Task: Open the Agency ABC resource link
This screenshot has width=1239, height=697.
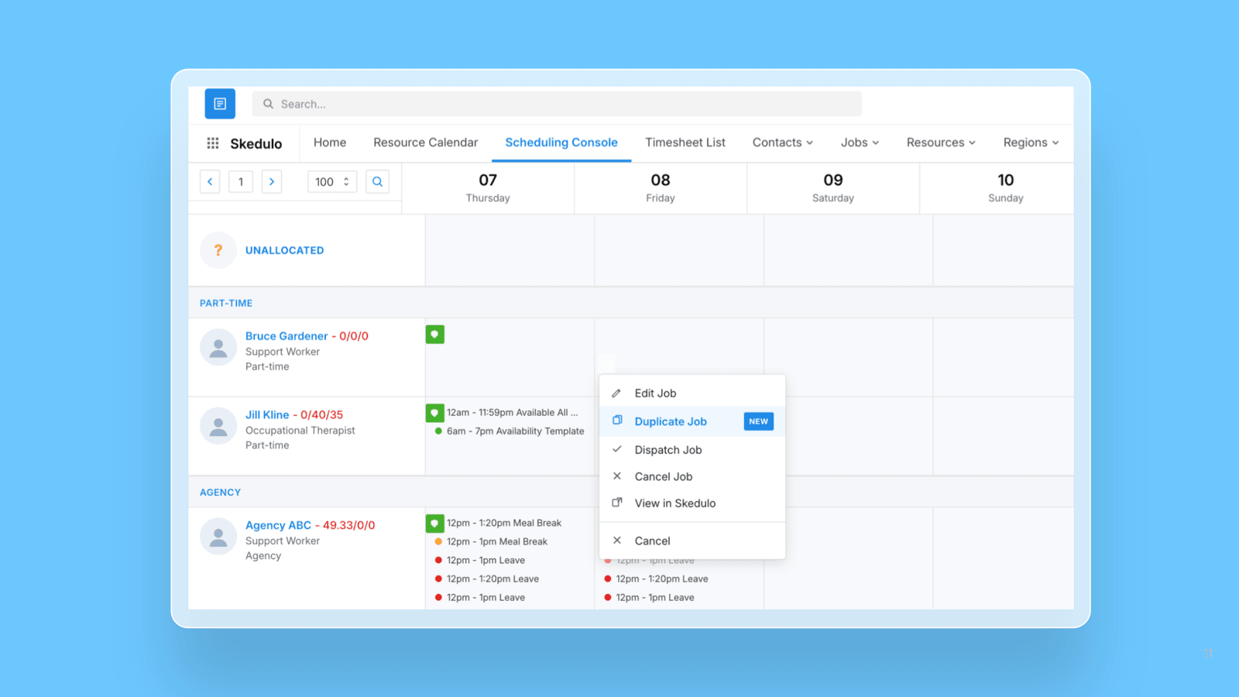Action: tap(278, 525)
